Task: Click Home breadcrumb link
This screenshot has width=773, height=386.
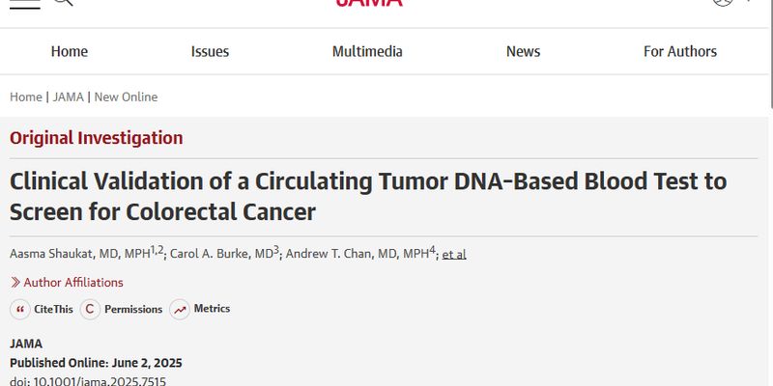Action: 26,97
